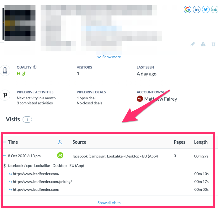
Task: Click the thermometer quality icon
Action: tap(5, 70)
